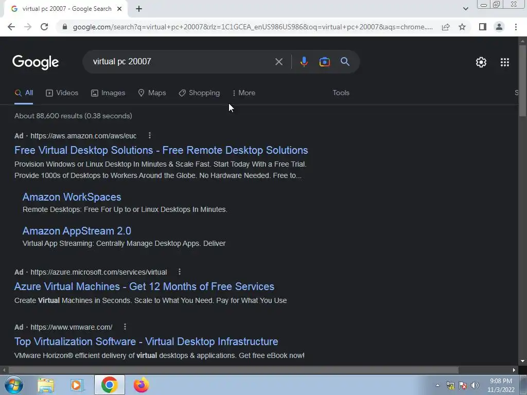Image resolution: width=527 pixels, height=395 pixels.
Task: Switch to the Images tab
Action: click(108, 93)
